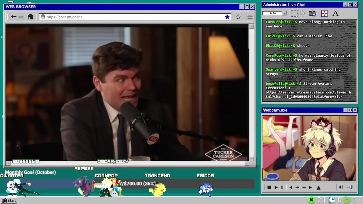Click the globe icon in the address bar
This screenshot has height=204, width=363.
click(43, 17)
